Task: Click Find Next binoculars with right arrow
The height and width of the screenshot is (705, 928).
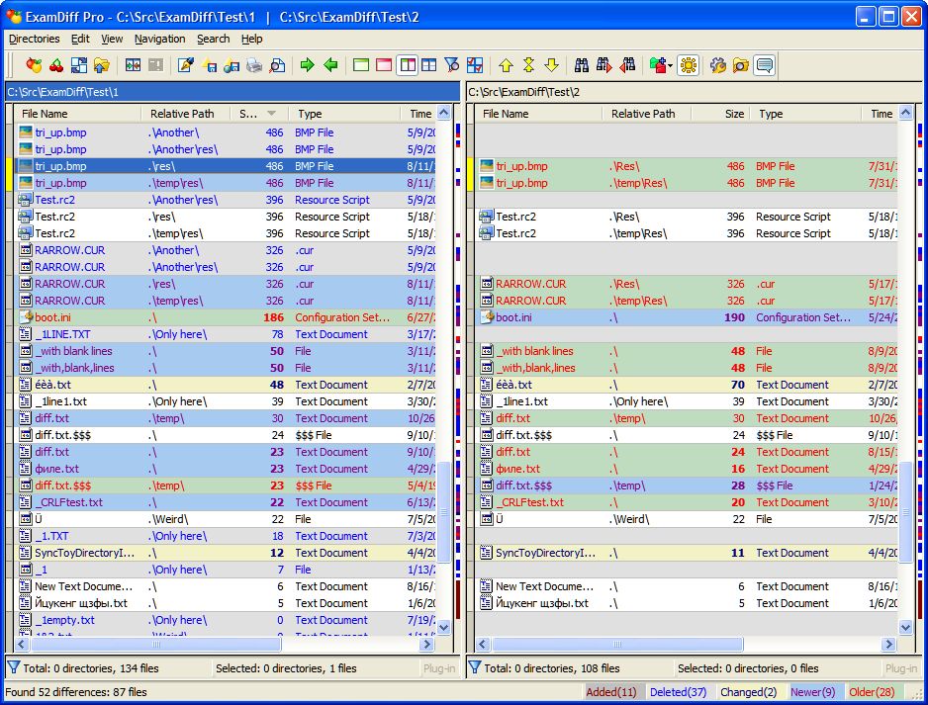Action: pos(604,65)
